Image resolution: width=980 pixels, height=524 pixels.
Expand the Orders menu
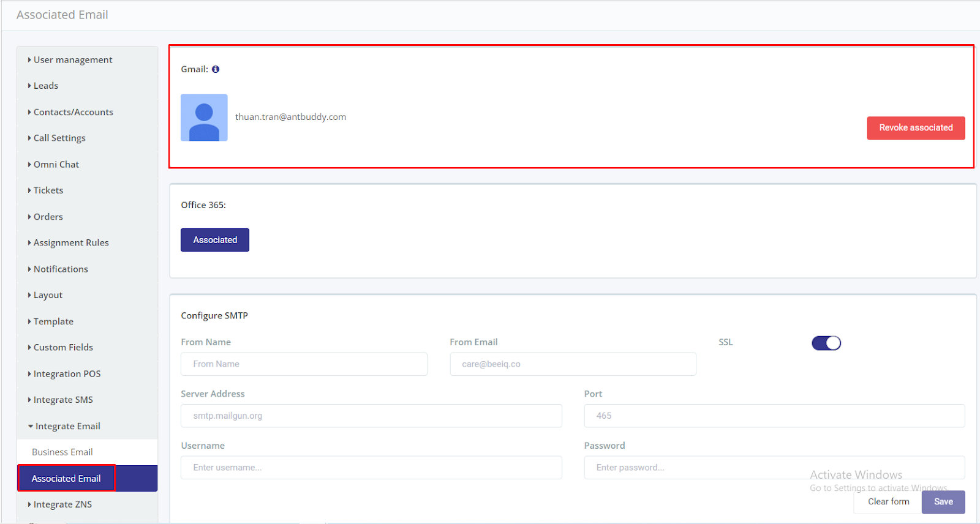click(x=87, y=217)
